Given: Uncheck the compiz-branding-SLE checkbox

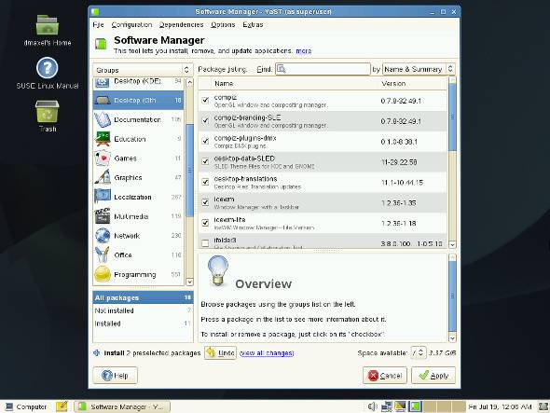Looking at the screenshot, I should click(x=205, y=120).
